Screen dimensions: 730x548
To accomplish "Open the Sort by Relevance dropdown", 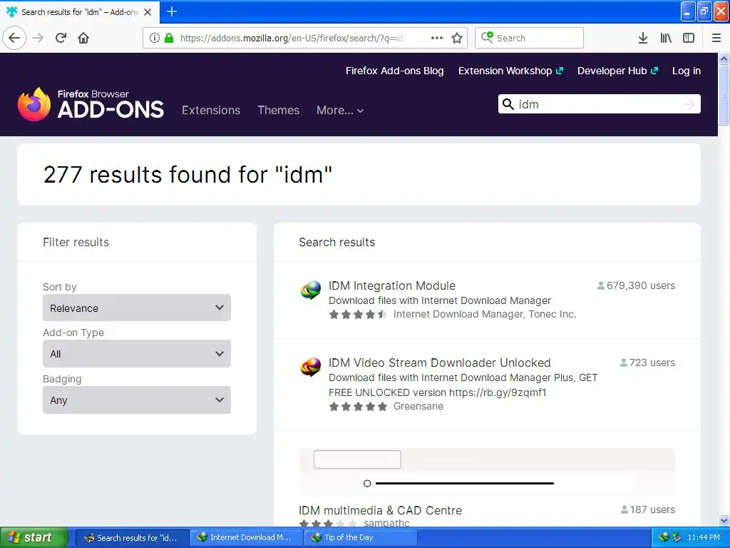I will tap(137, 308).
